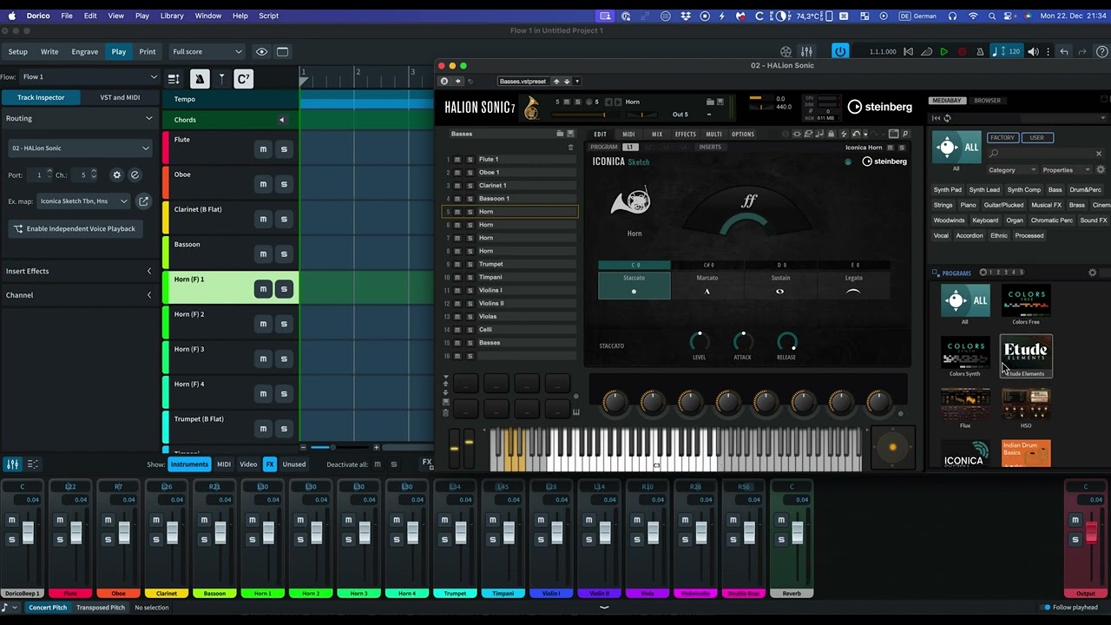Open the expression map external link icon

point(143,201)
